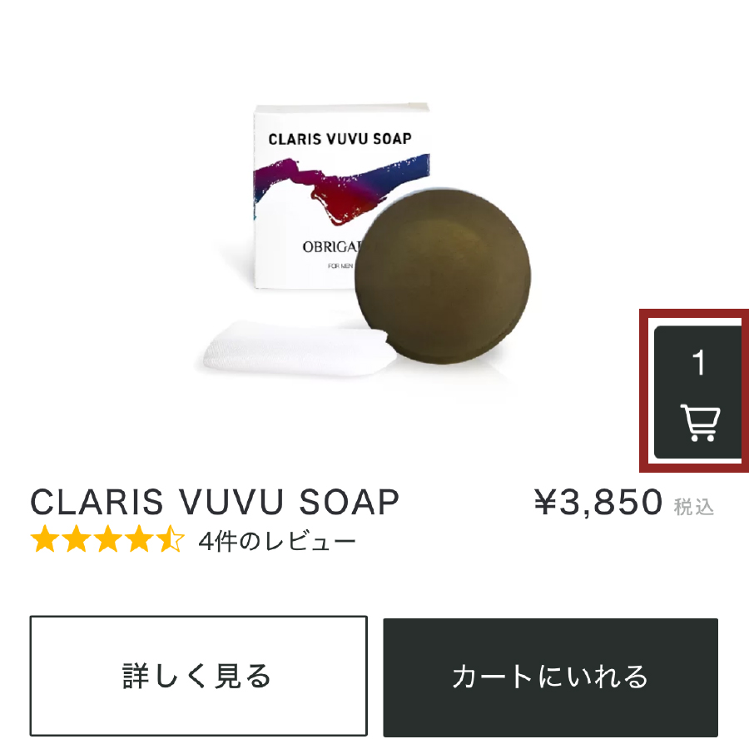Click the round brown soap bar image
The height and width of the screenshot is (749, 749).
coord(443,276)
